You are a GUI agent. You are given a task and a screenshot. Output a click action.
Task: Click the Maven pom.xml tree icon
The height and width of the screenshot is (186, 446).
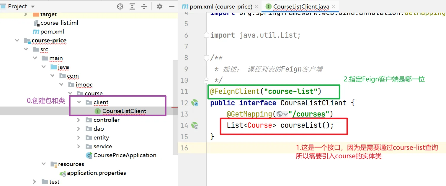(36, 31)
